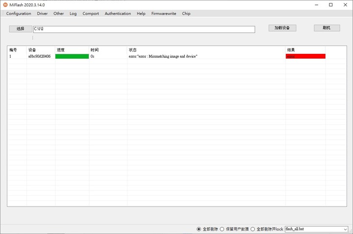Select the 保留用户数据 (save user data) radio option
The width and height of the screenshot is (353, 234).
point(222,229)
